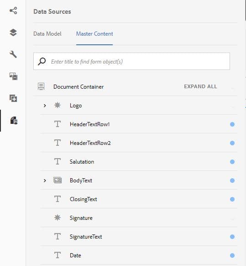Click the EXPAND ALL button
This screenshot has height=266, width=246.
coord(200,86)
